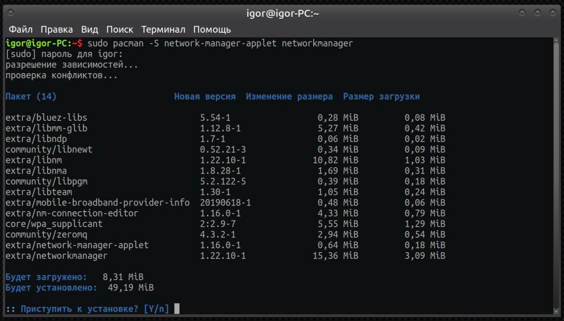
Task: Click the 'Приступить к установке?' prompt text
Action: pyautogui.click(x=79, y=309)
